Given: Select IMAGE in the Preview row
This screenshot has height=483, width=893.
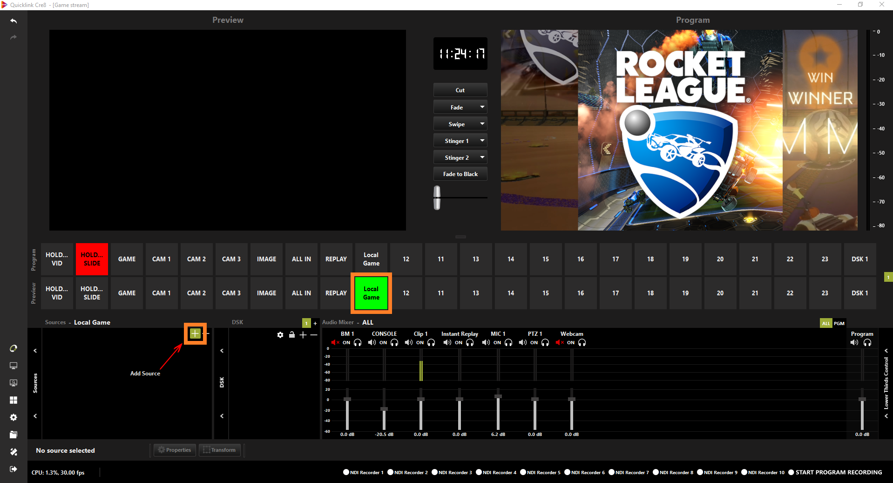Looking at the screenshot, I should pos(266,293).
